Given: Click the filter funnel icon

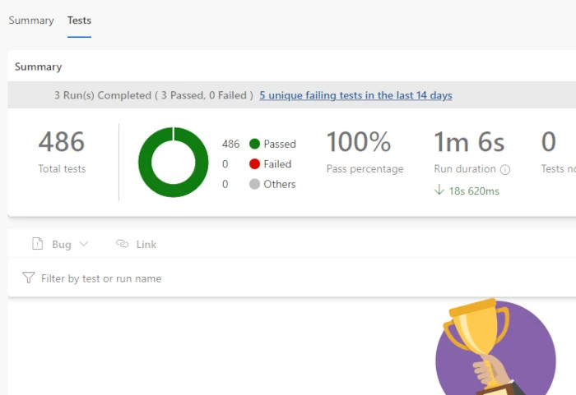Looking at the screenshot, I should coord(28,278).
